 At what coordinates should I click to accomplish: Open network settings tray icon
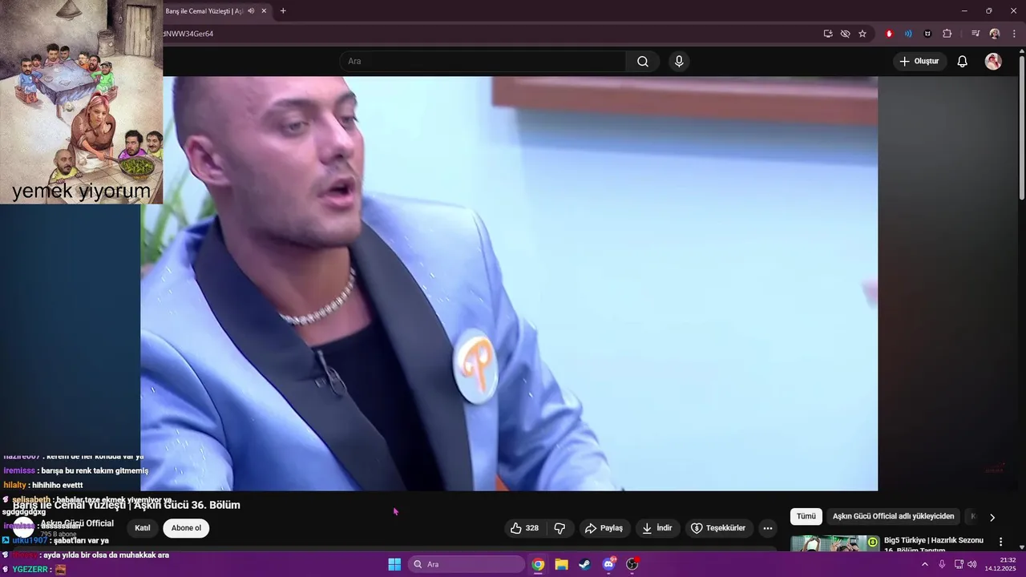pos(959,564)
